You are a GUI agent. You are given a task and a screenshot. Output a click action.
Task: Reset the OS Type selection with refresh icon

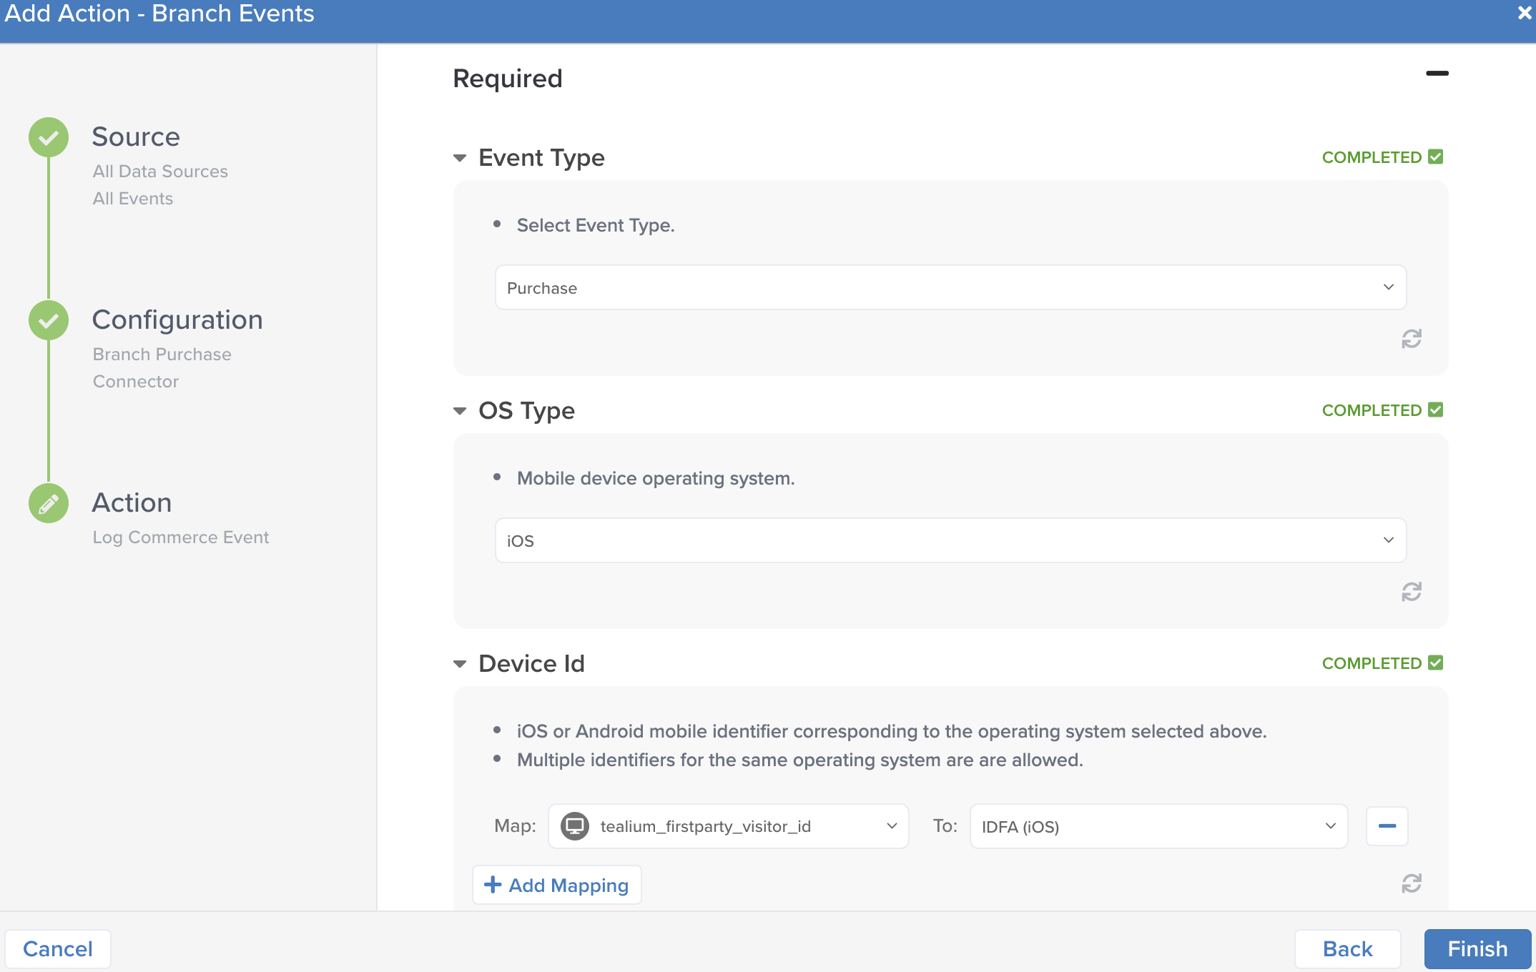coord(1411,592)
